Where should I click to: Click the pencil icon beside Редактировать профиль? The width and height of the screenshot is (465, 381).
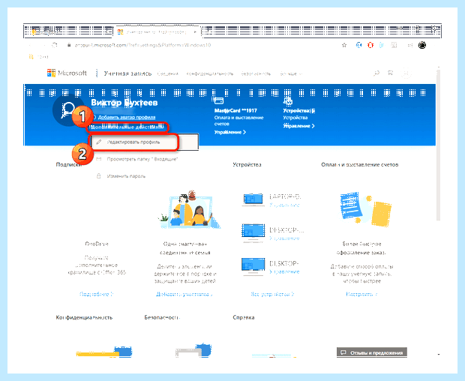click(x=99, y=142)
